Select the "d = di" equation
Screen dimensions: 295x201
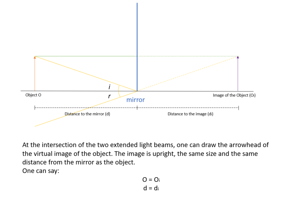tap(151, 189)
